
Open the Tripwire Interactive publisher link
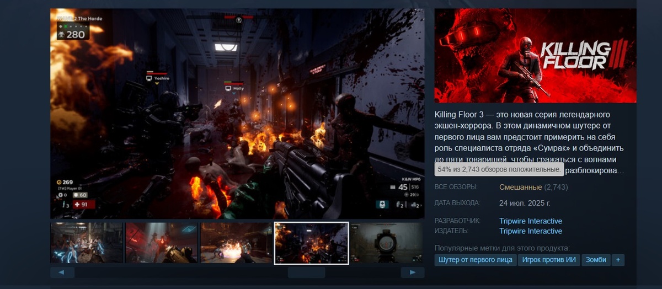tap(531, 231)
